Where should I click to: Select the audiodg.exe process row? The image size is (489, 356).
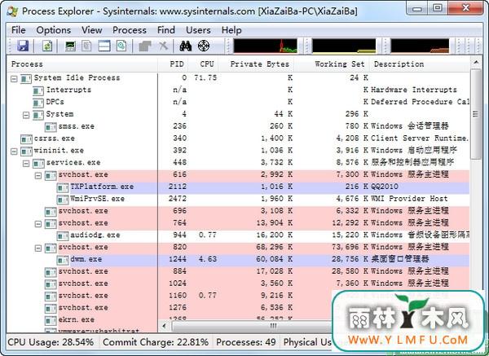pyautogui.click(x=238, y=235)
